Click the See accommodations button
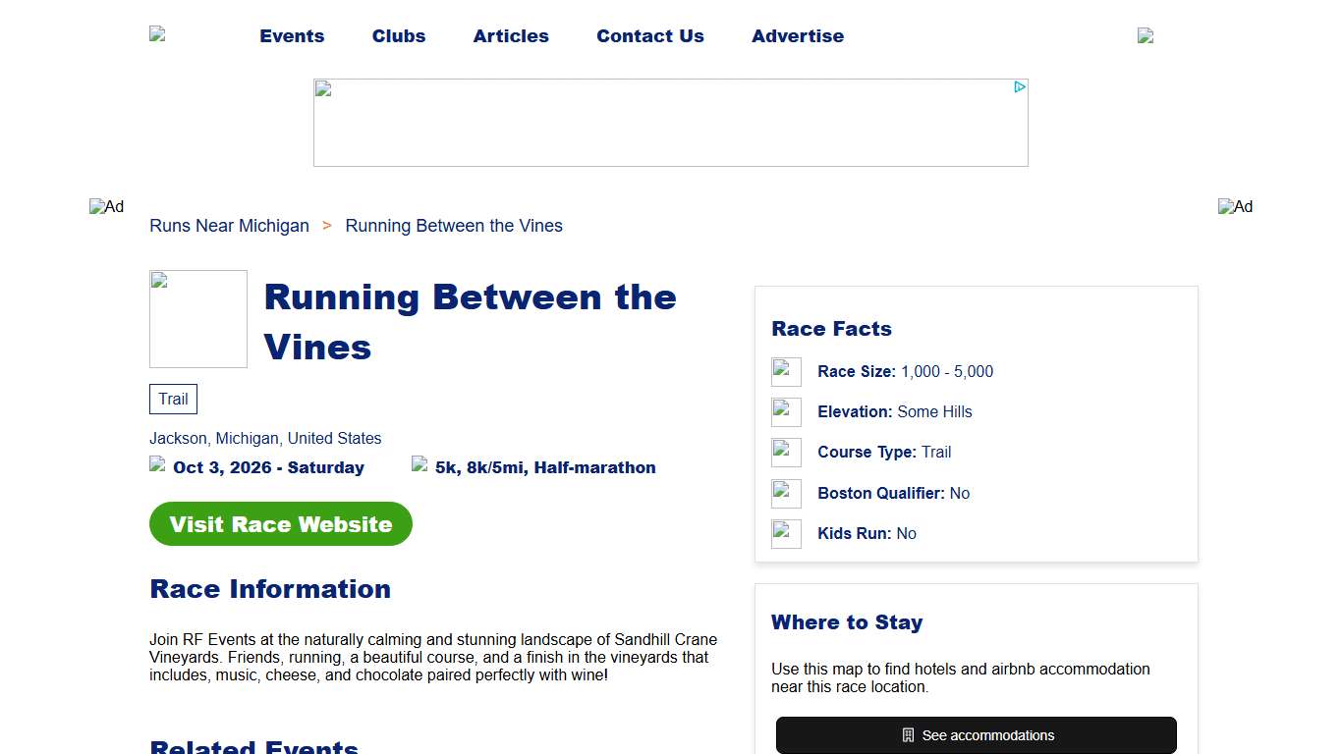Image resolution: width=1342 pixels, height=754 pixels. (x=977, y=735)
